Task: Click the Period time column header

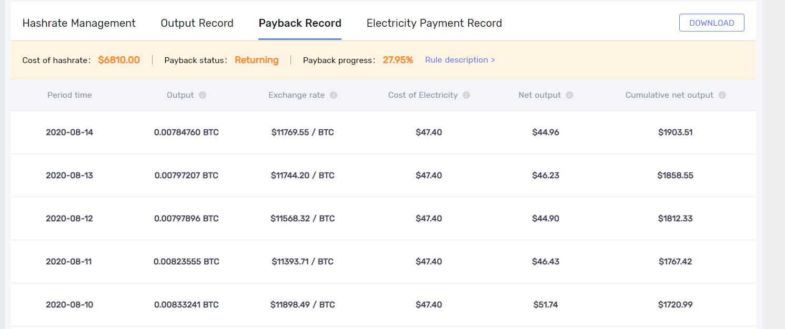Action: point(69,95)
